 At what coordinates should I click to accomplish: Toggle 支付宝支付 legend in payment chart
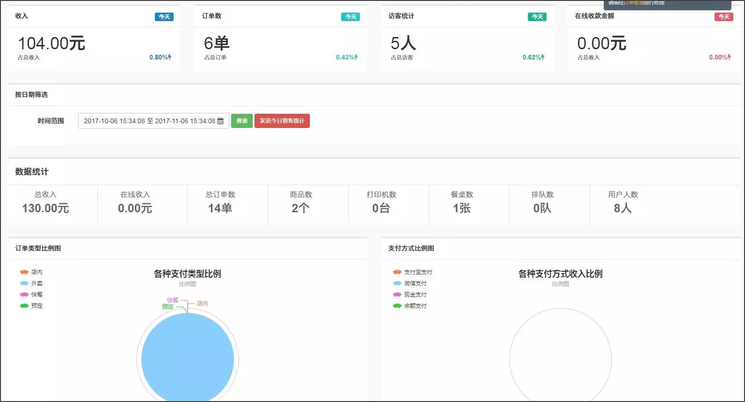[x=412, y=272]
